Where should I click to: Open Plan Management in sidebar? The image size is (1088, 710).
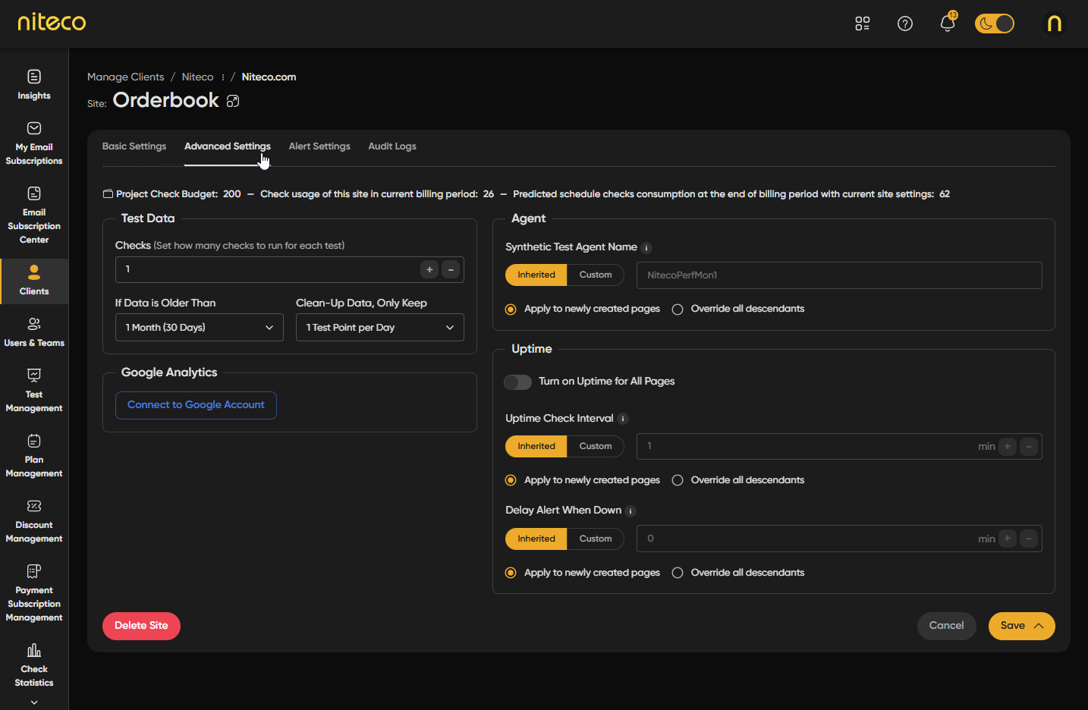click(x=34, y=456)
